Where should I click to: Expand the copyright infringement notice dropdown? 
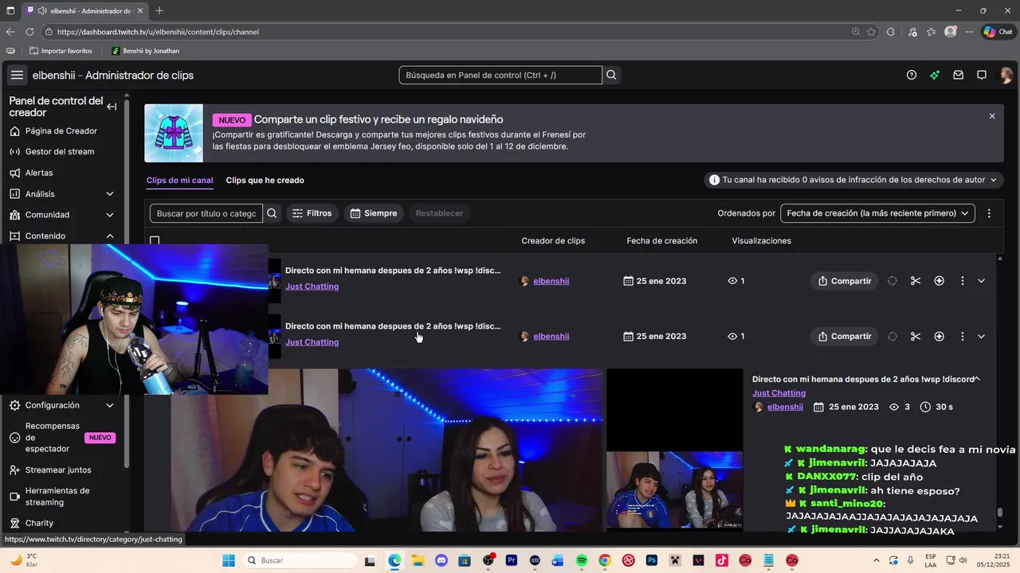[853, 180]
